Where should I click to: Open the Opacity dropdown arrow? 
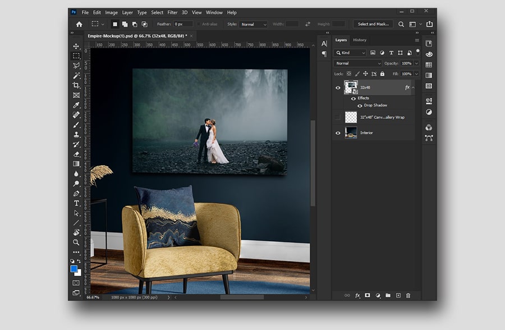coord(416,63)
